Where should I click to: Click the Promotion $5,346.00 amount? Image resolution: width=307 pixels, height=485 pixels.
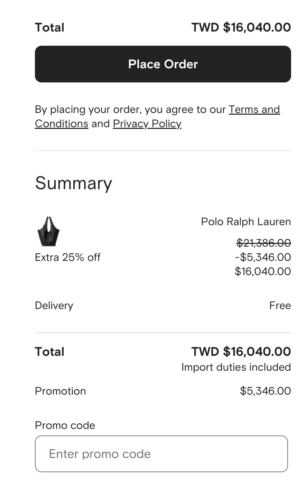(x=265, y=391)
